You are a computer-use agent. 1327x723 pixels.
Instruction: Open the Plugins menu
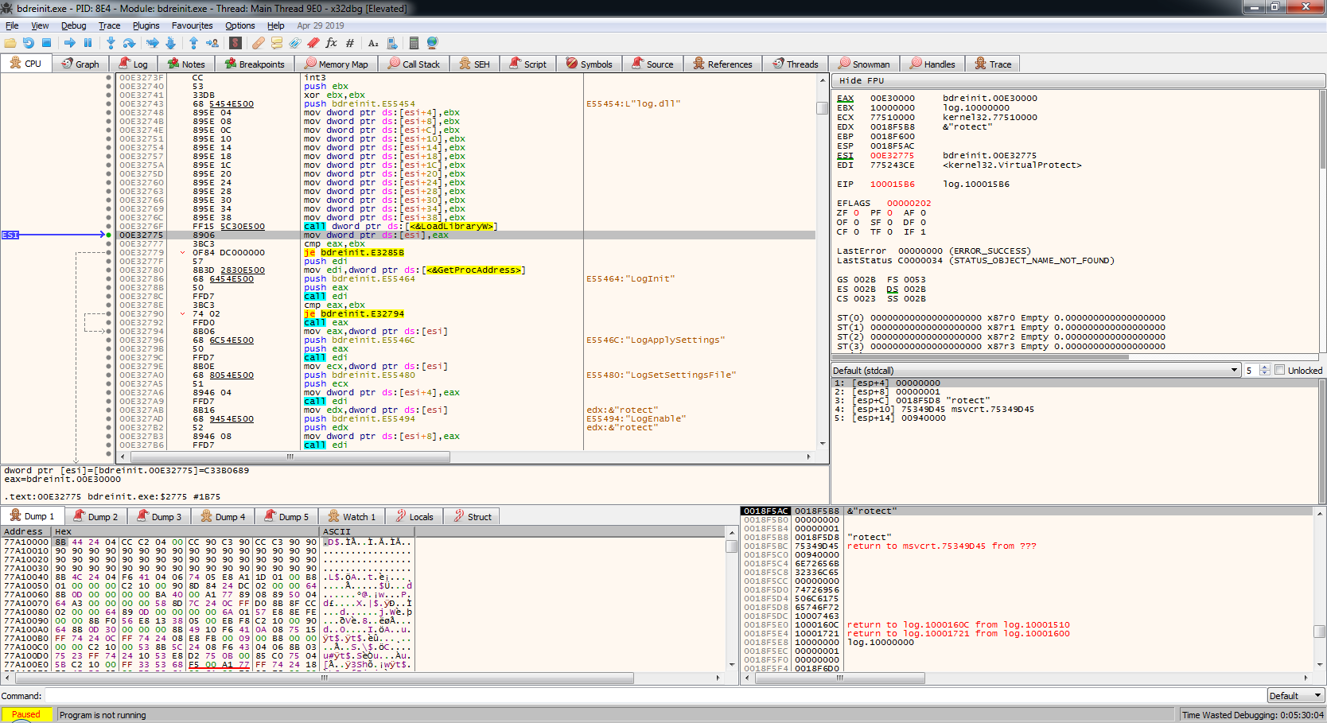pos(146,25)
